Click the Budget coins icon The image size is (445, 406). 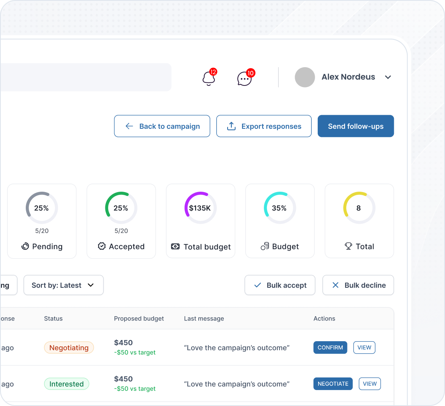265,246
